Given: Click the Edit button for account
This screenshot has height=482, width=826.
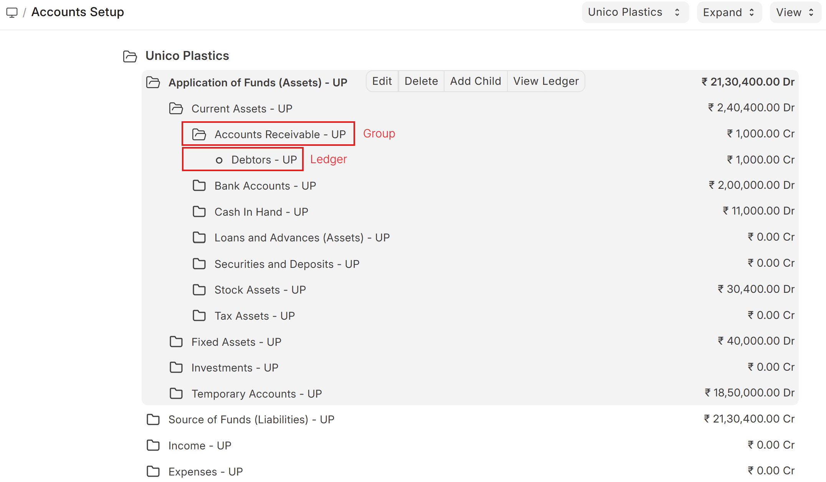Looking at the screenshot, I should coord(382,81).
